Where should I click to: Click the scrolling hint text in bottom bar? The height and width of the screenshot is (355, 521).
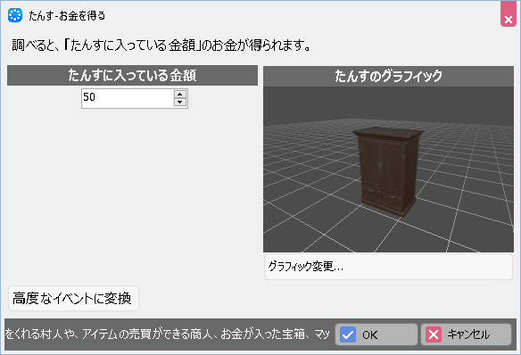point(168,334)
